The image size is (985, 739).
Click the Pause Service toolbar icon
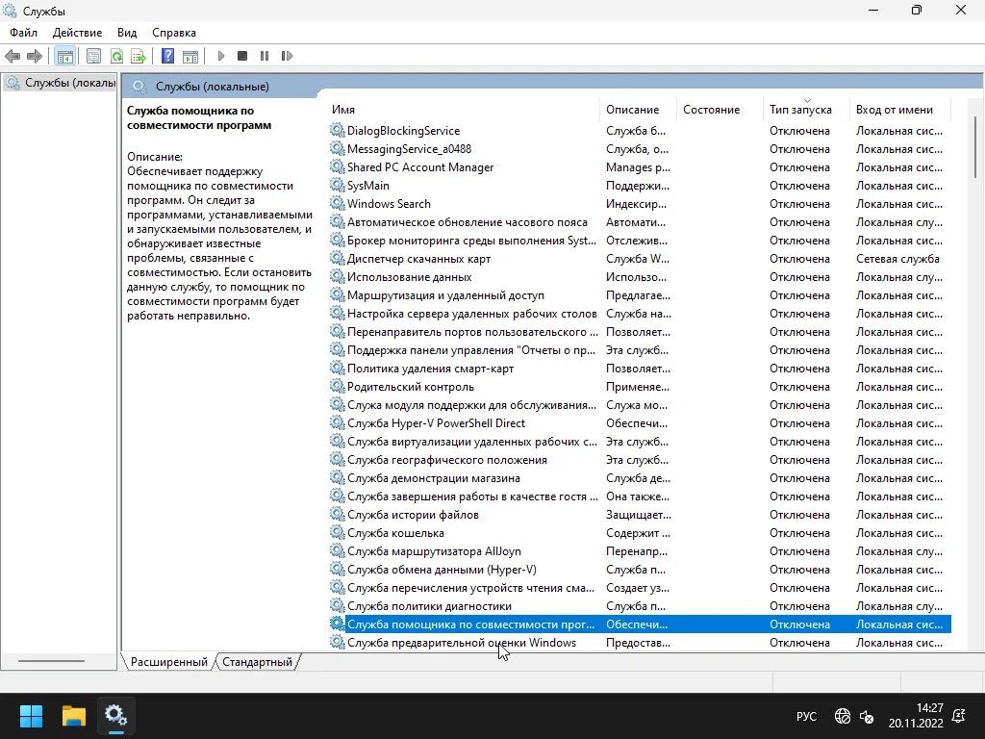pos(265,57)
